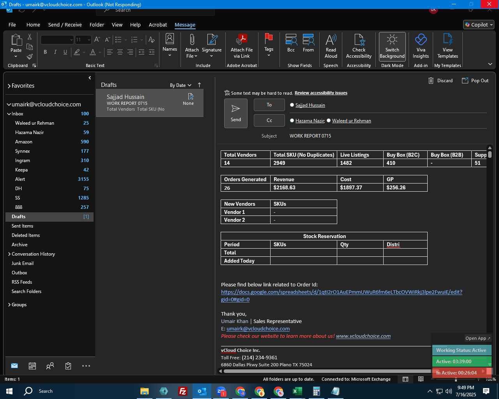
Task: Switch to Send / Receive tab
Action: click(x=65, y=25)
